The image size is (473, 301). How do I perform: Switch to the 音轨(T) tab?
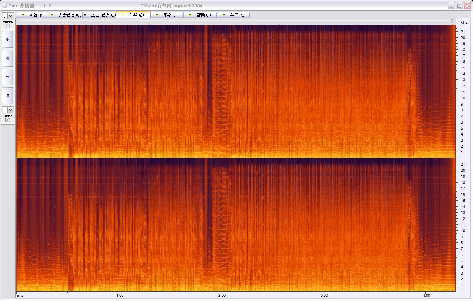(32, 15)
